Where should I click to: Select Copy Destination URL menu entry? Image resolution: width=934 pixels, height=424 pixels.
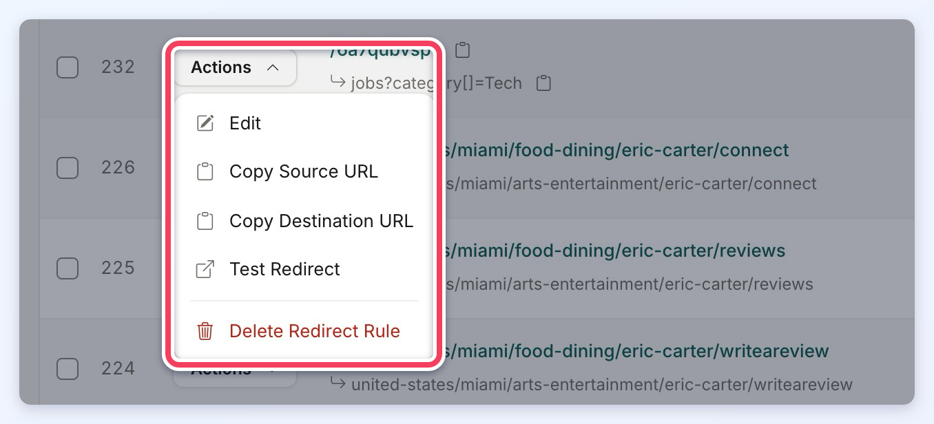(x=304, y=221)
